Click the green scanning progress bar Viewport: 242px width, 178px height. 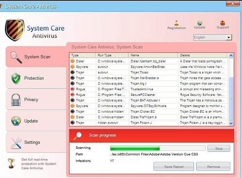[157, 148]
